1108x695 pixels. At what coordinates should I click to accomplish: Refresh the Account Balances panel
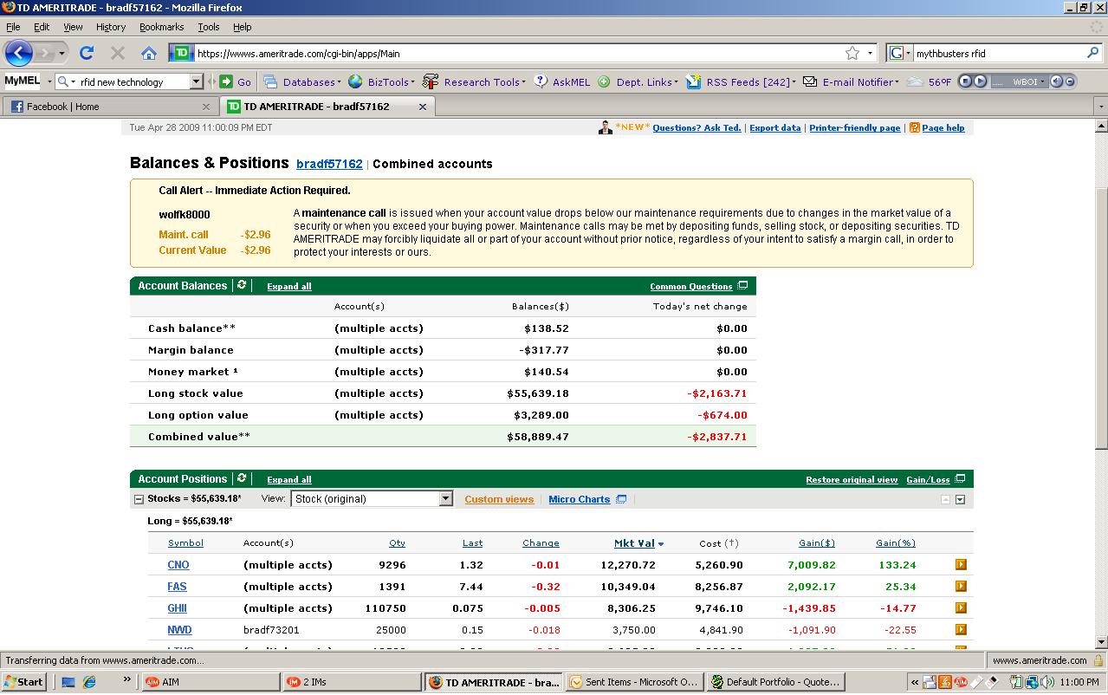[x=242, y=285]
